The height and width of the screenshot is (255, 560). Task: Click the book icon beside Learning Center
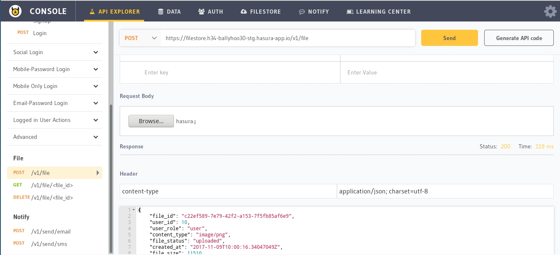click(x=350, y=12)
